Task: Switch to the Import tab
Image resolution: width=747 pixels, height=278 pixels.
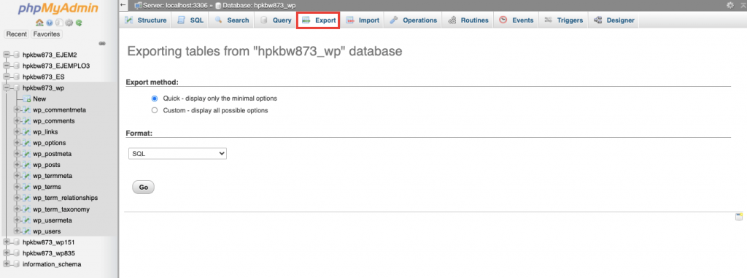Action: coord(363,20)
